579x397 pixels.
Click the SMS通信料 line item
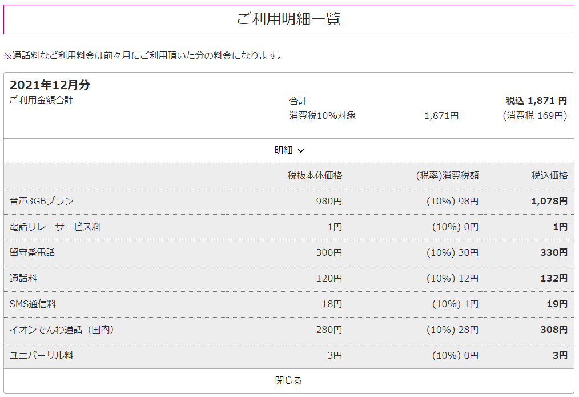coord(33,304)
